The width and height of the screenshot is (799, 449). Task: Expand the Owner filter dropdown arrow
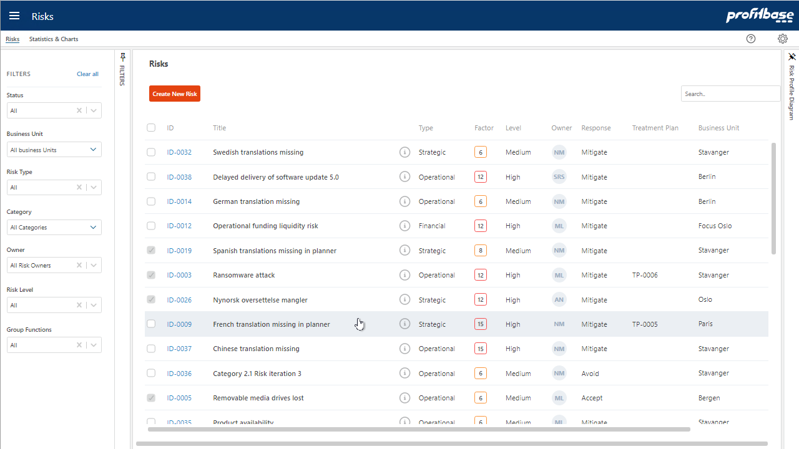coord(94,265)
